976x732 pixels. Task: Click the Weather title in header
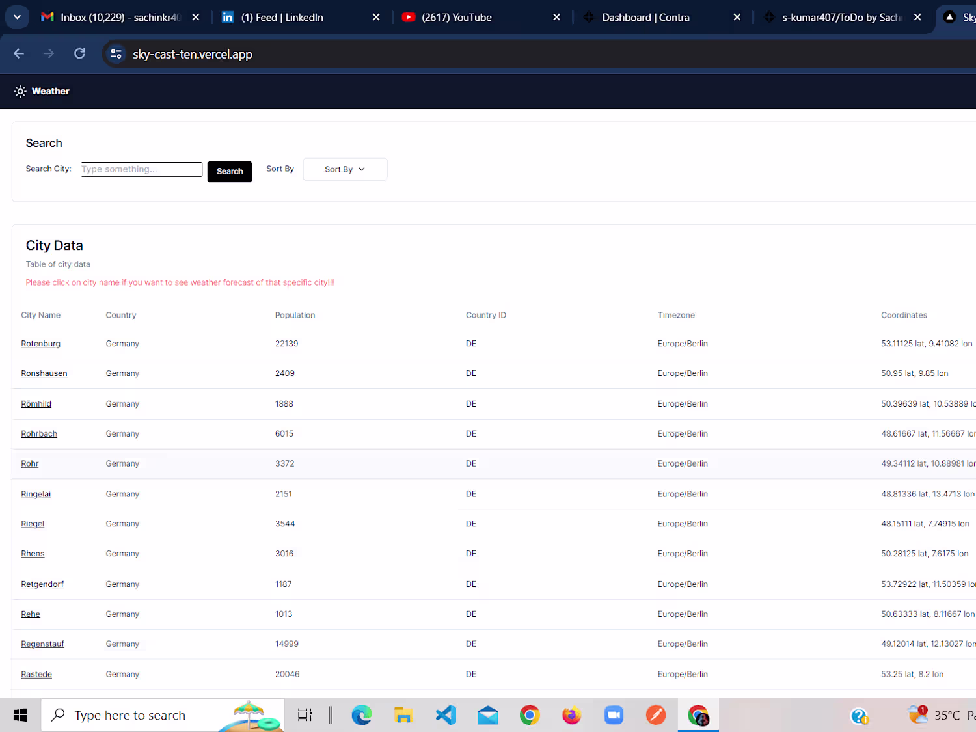(51, 91)
